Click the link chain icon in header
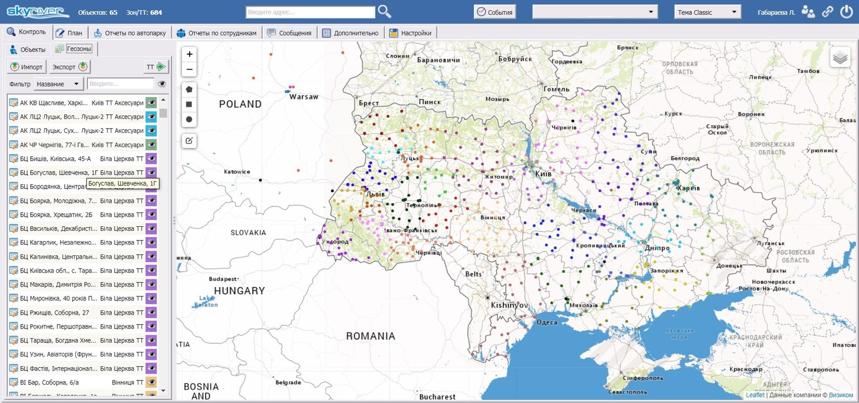Image resolution: width=859 pixels, height=403 pixels. pos(827,12)
